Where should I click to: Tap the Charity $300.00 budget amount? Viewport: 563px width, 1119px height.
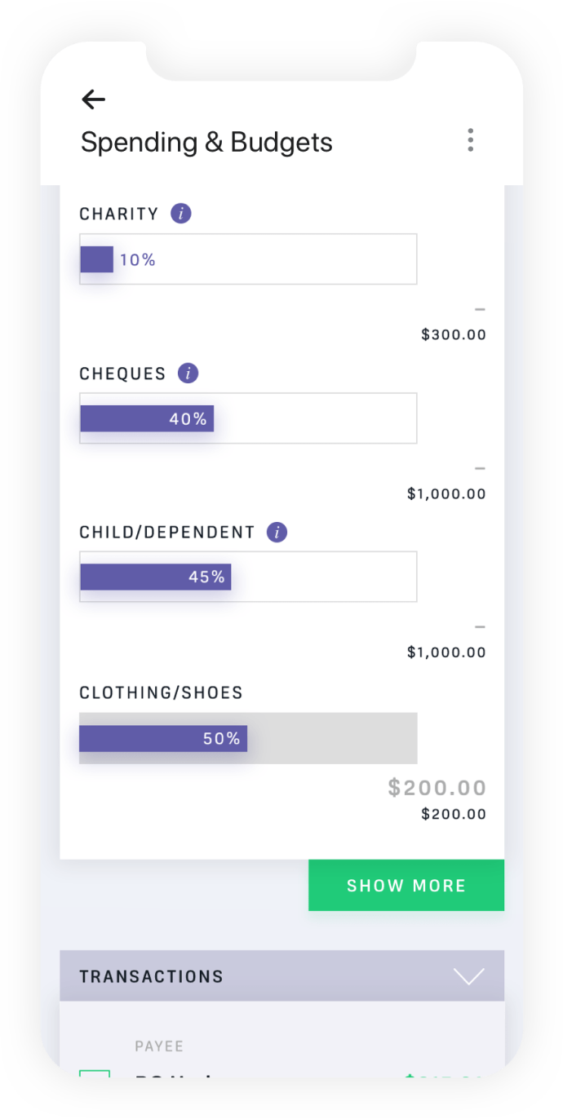pos(453,334)
